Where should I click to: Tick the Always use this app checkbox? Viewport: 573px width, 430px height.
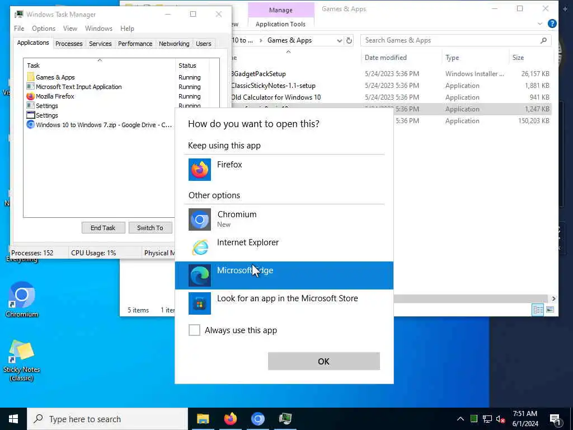pyautogui.click(x=194, y=330)
